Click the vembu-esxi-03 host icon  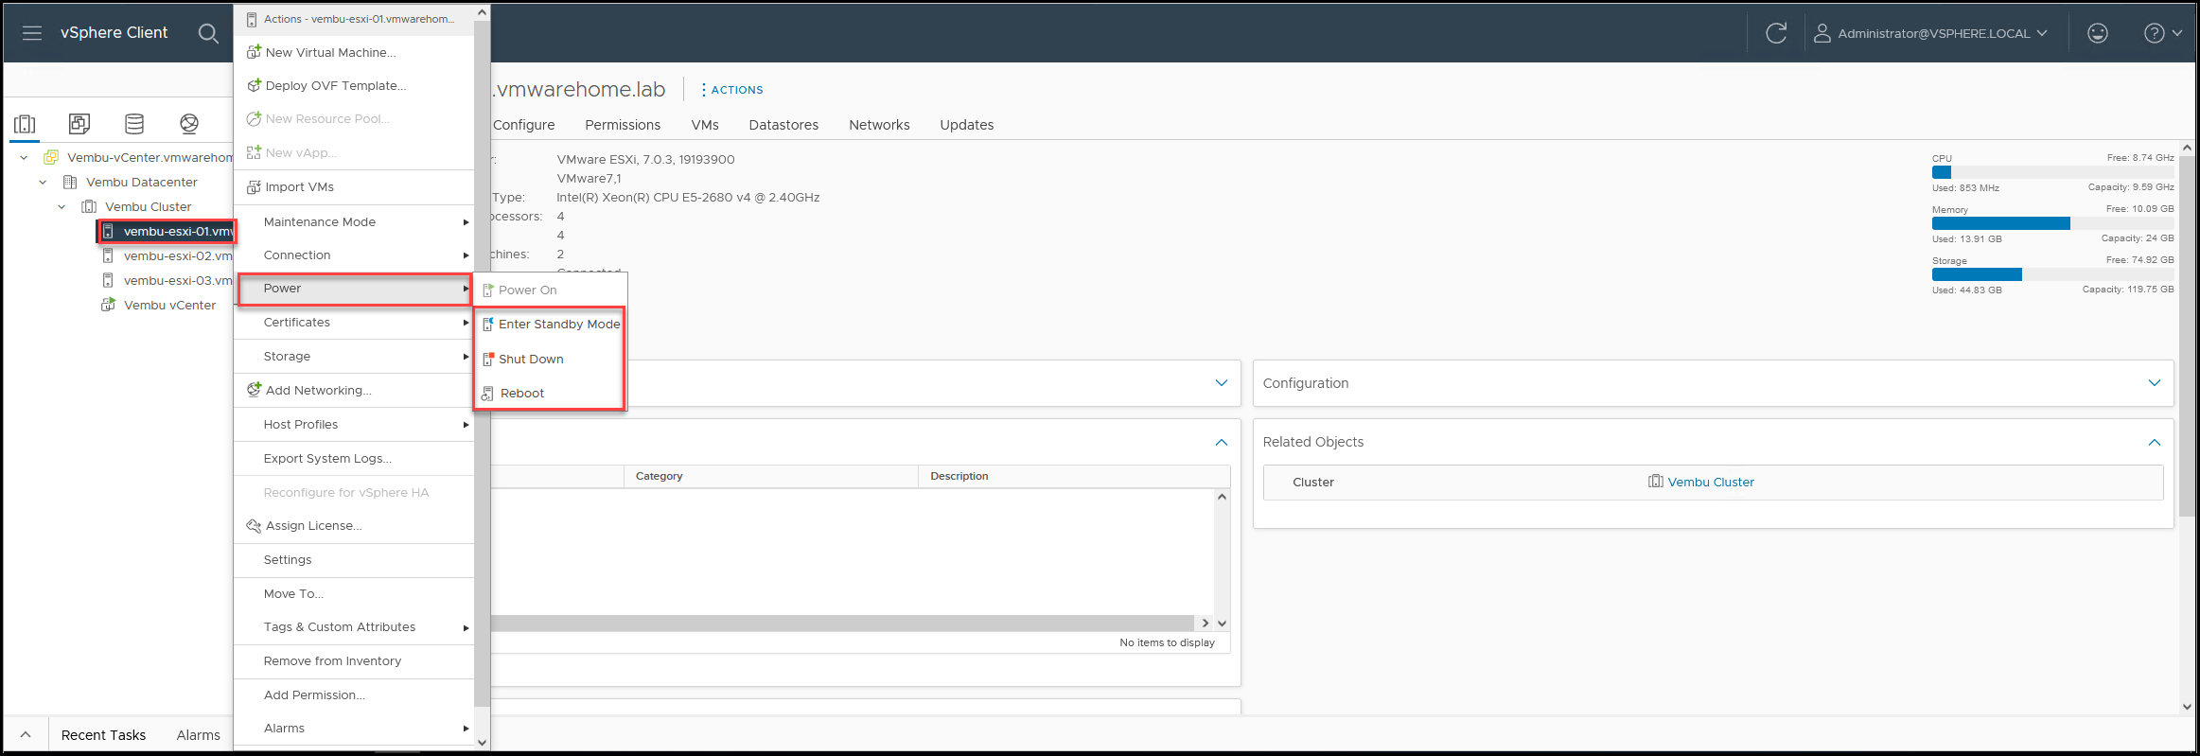click(108, 280)
